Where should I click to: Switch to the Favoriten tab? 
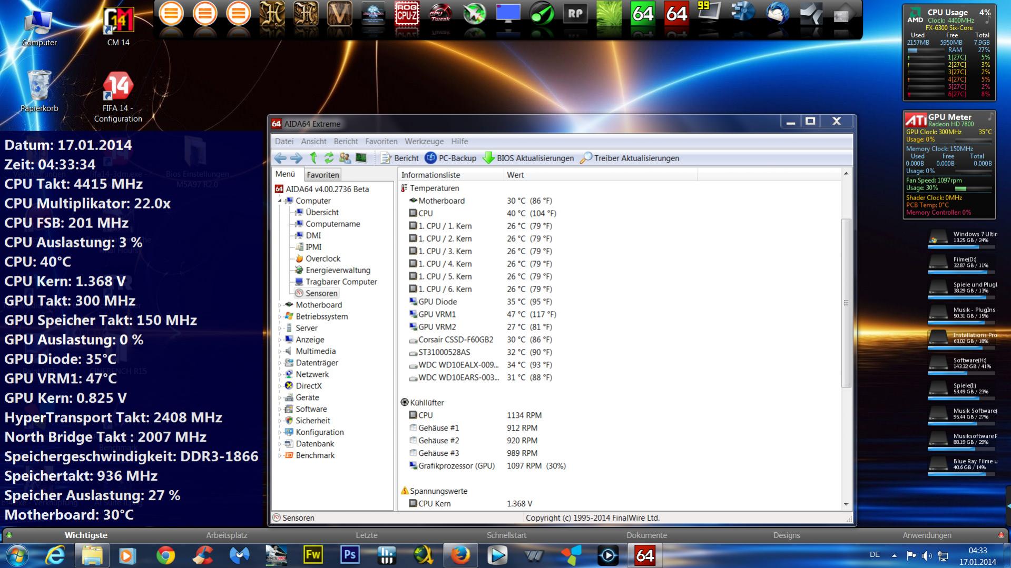(322, 175)
